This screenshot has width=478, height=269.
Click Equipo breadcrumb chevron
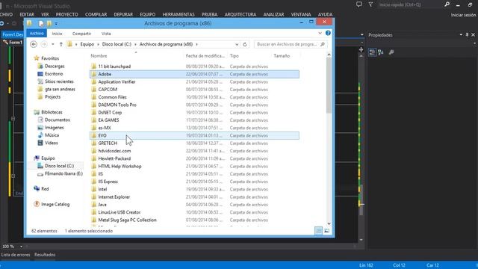tap(98, 45)
